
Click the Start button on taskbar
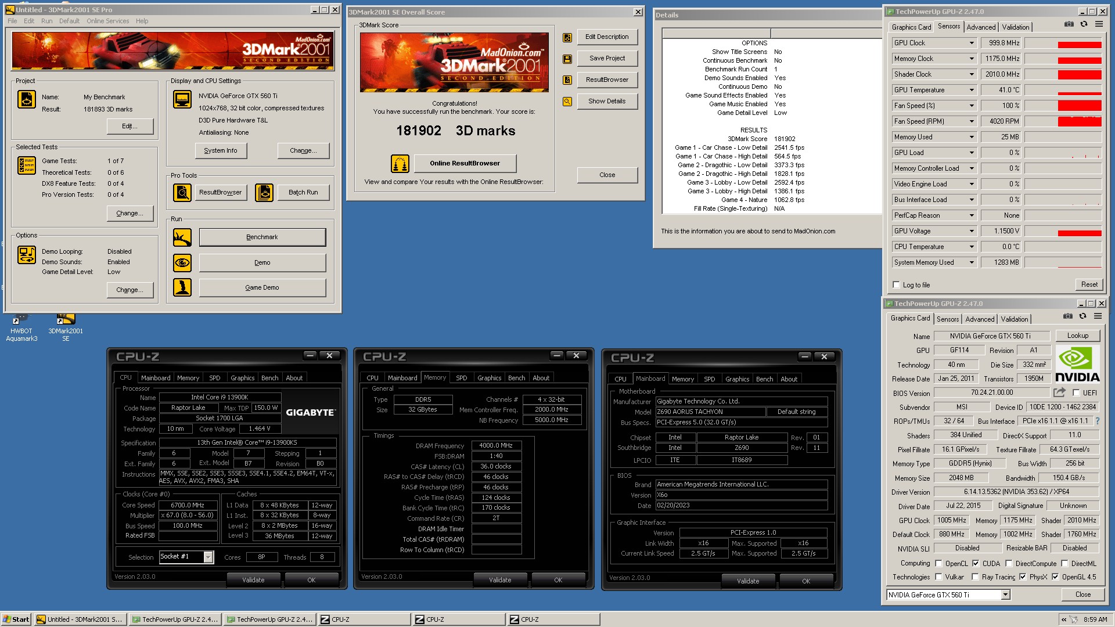(16, 619)
